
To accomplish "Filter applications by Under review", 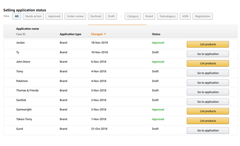I will 75,16.
